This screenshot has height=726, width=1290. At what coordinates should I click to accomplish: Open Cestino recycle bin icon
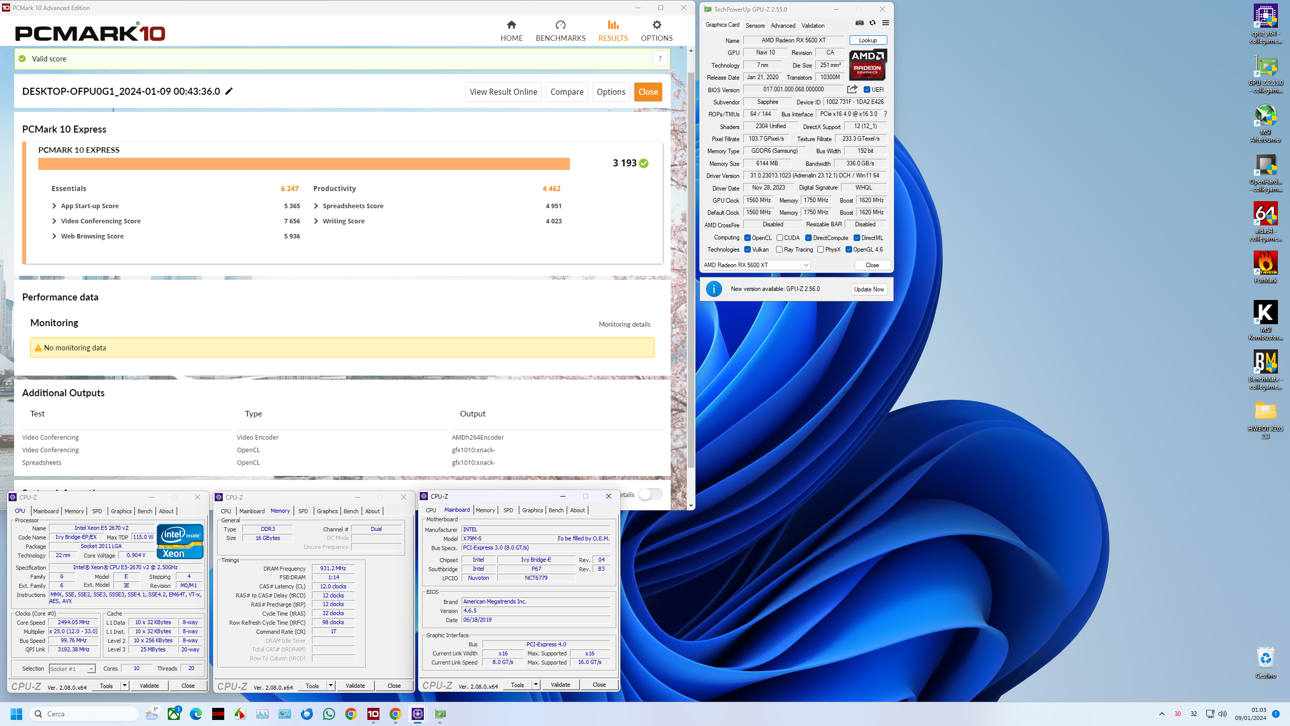coord(1265,662)
